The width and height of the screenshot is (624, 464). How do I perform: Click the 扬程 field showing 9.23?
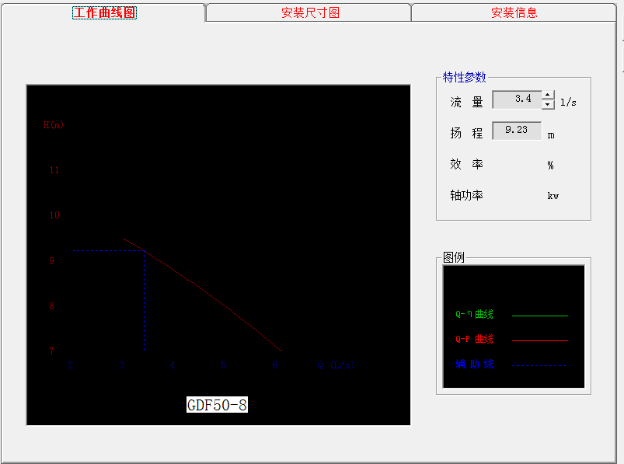click(x=517, y=131)
